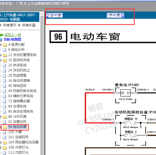Click sidebar scrollbar up arrow

coord(42,14)
